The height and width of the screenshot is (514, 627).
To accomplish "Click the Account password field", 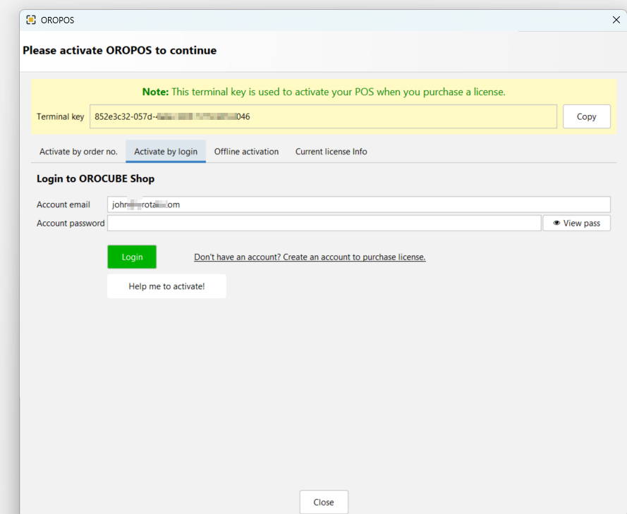I will [x=324, y=223].
